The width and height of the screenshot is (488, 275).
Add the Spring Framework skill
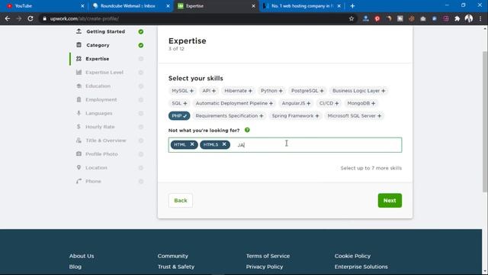pos(295,115)
